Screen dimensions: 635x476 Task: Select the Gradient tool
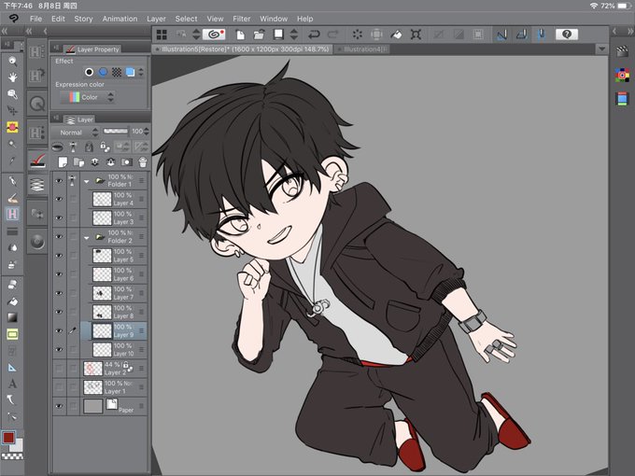(12, 317)
